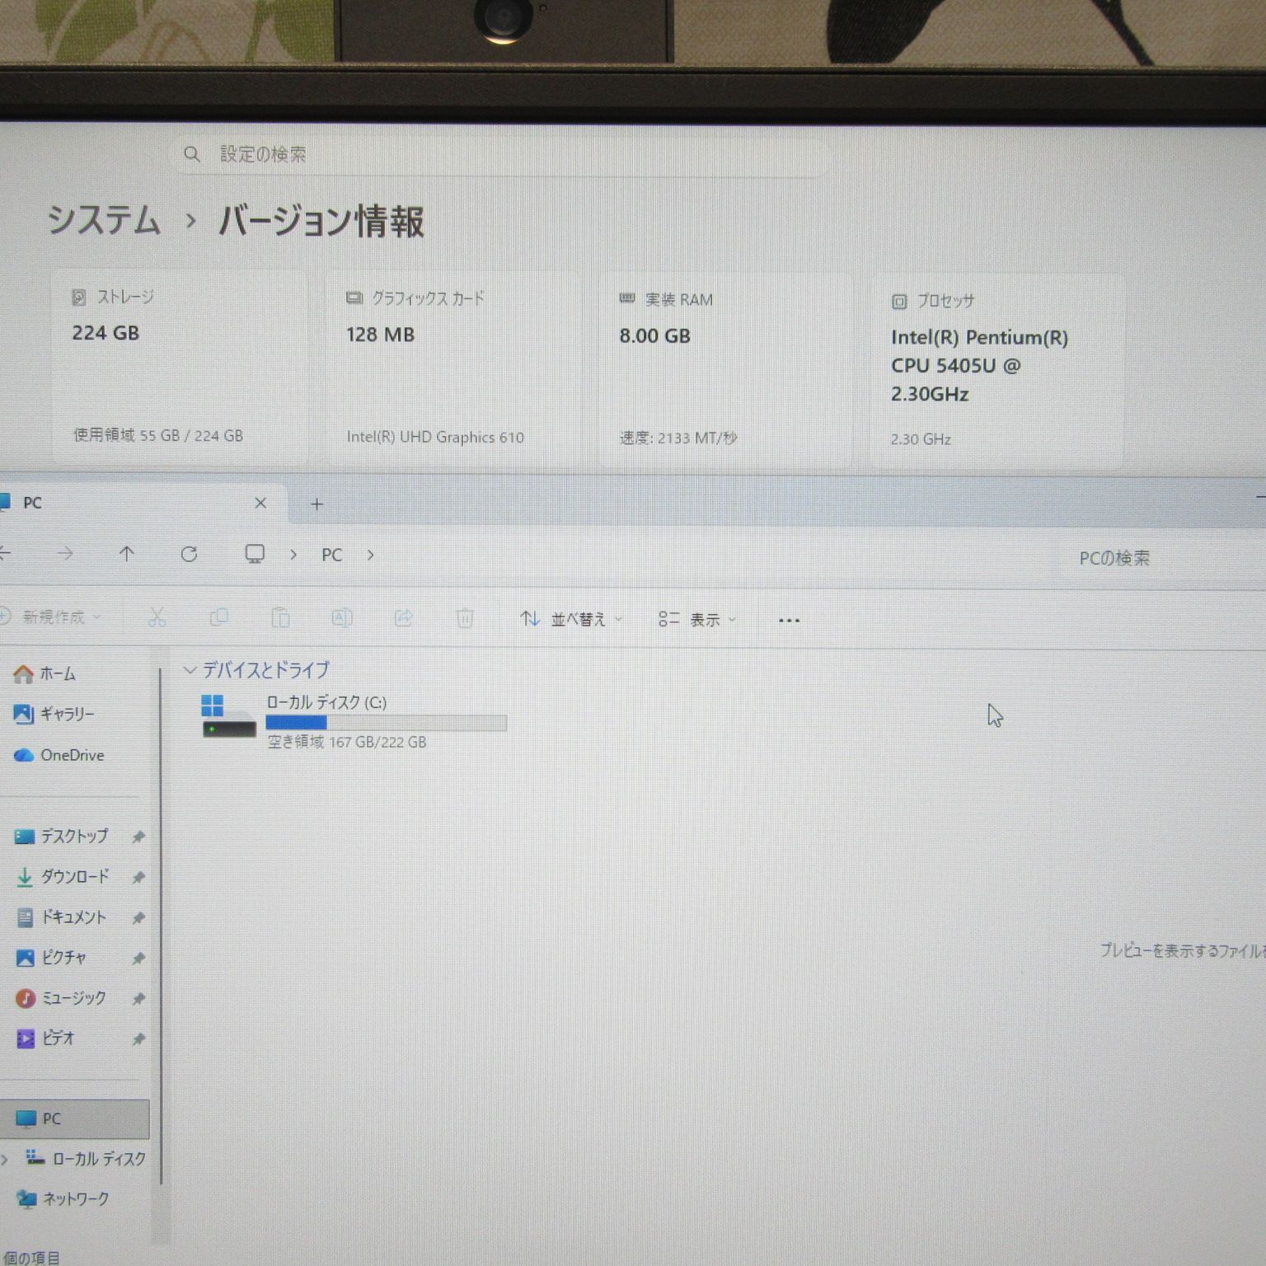Open the 表示 view dropdown
Screen dimensions: 1266x1266
697,619
